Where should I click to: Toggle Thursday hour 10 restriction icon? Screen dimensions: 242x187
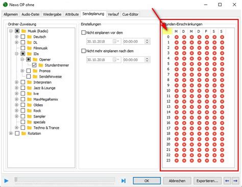click(x=199, y=90)
